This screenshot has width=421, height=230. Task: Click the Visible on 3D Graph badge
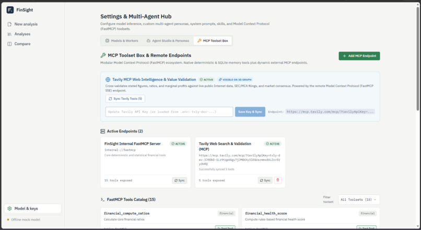point(235,80)
